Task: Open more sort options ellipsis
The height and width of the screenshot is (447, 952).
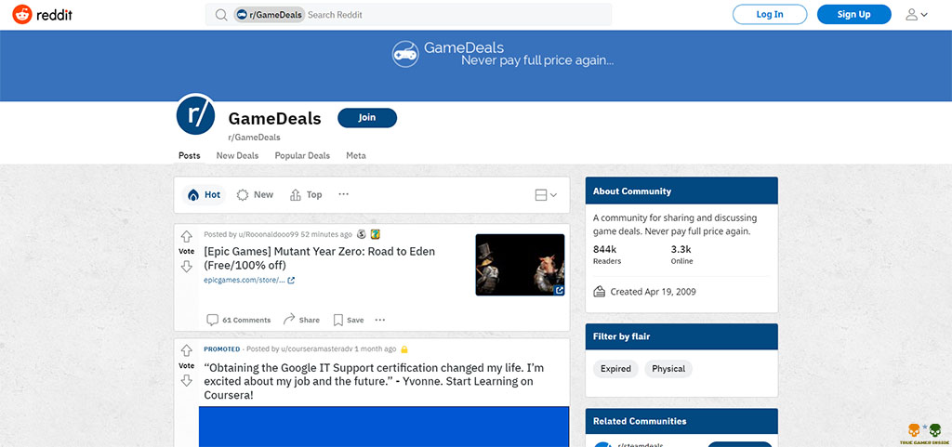Action: pyautogui.click(x=343, y=195)
